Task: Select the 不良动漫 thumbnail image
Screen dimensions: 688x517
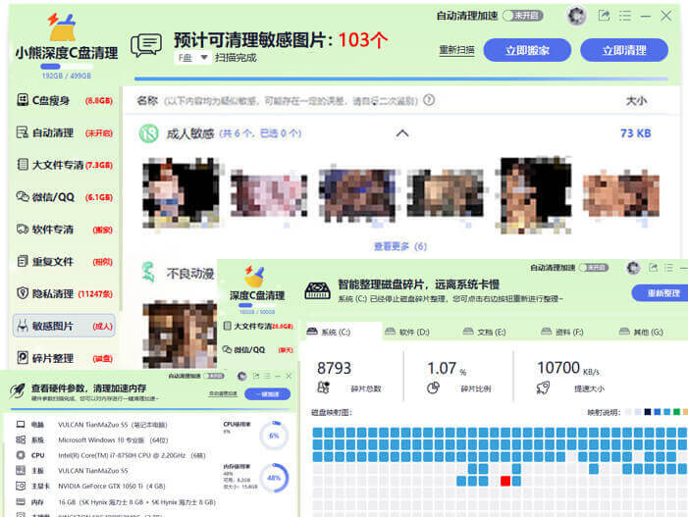Action: pyautogui.click(x=180, y=335)
